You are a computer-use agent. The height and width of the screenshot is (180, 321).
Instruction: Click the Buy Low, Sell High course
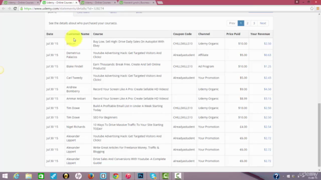128,43
